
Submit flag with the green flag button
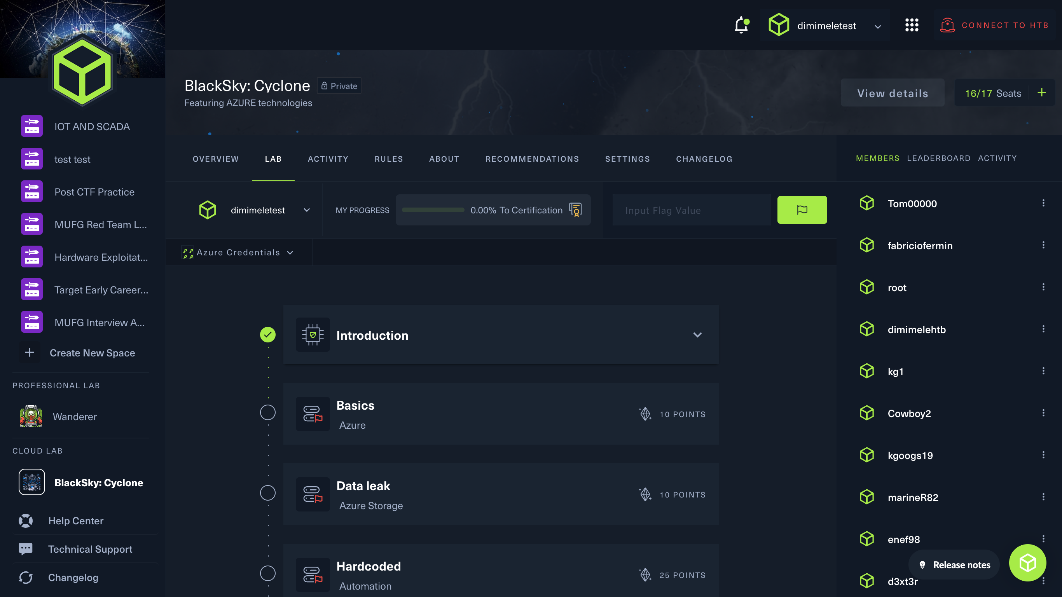(802, 210)
